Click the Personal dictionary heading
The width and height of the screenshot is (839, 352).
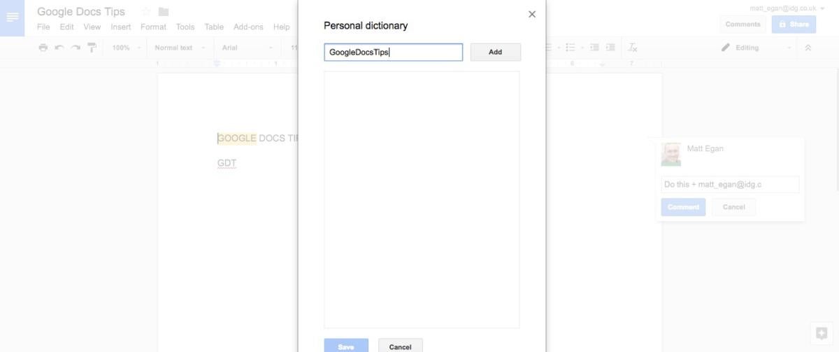click(x=366, y=25)
